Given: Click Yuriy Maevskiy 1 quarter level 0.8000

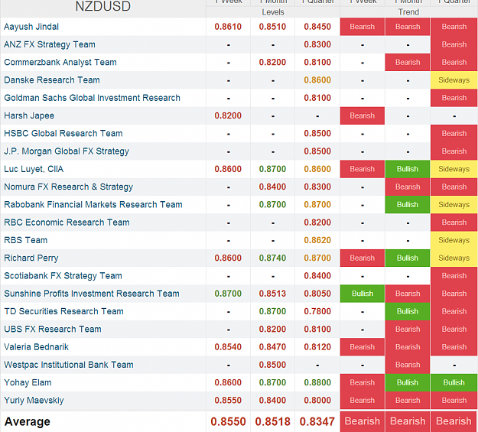Looking at the screenshot, I should pos(317,401).
